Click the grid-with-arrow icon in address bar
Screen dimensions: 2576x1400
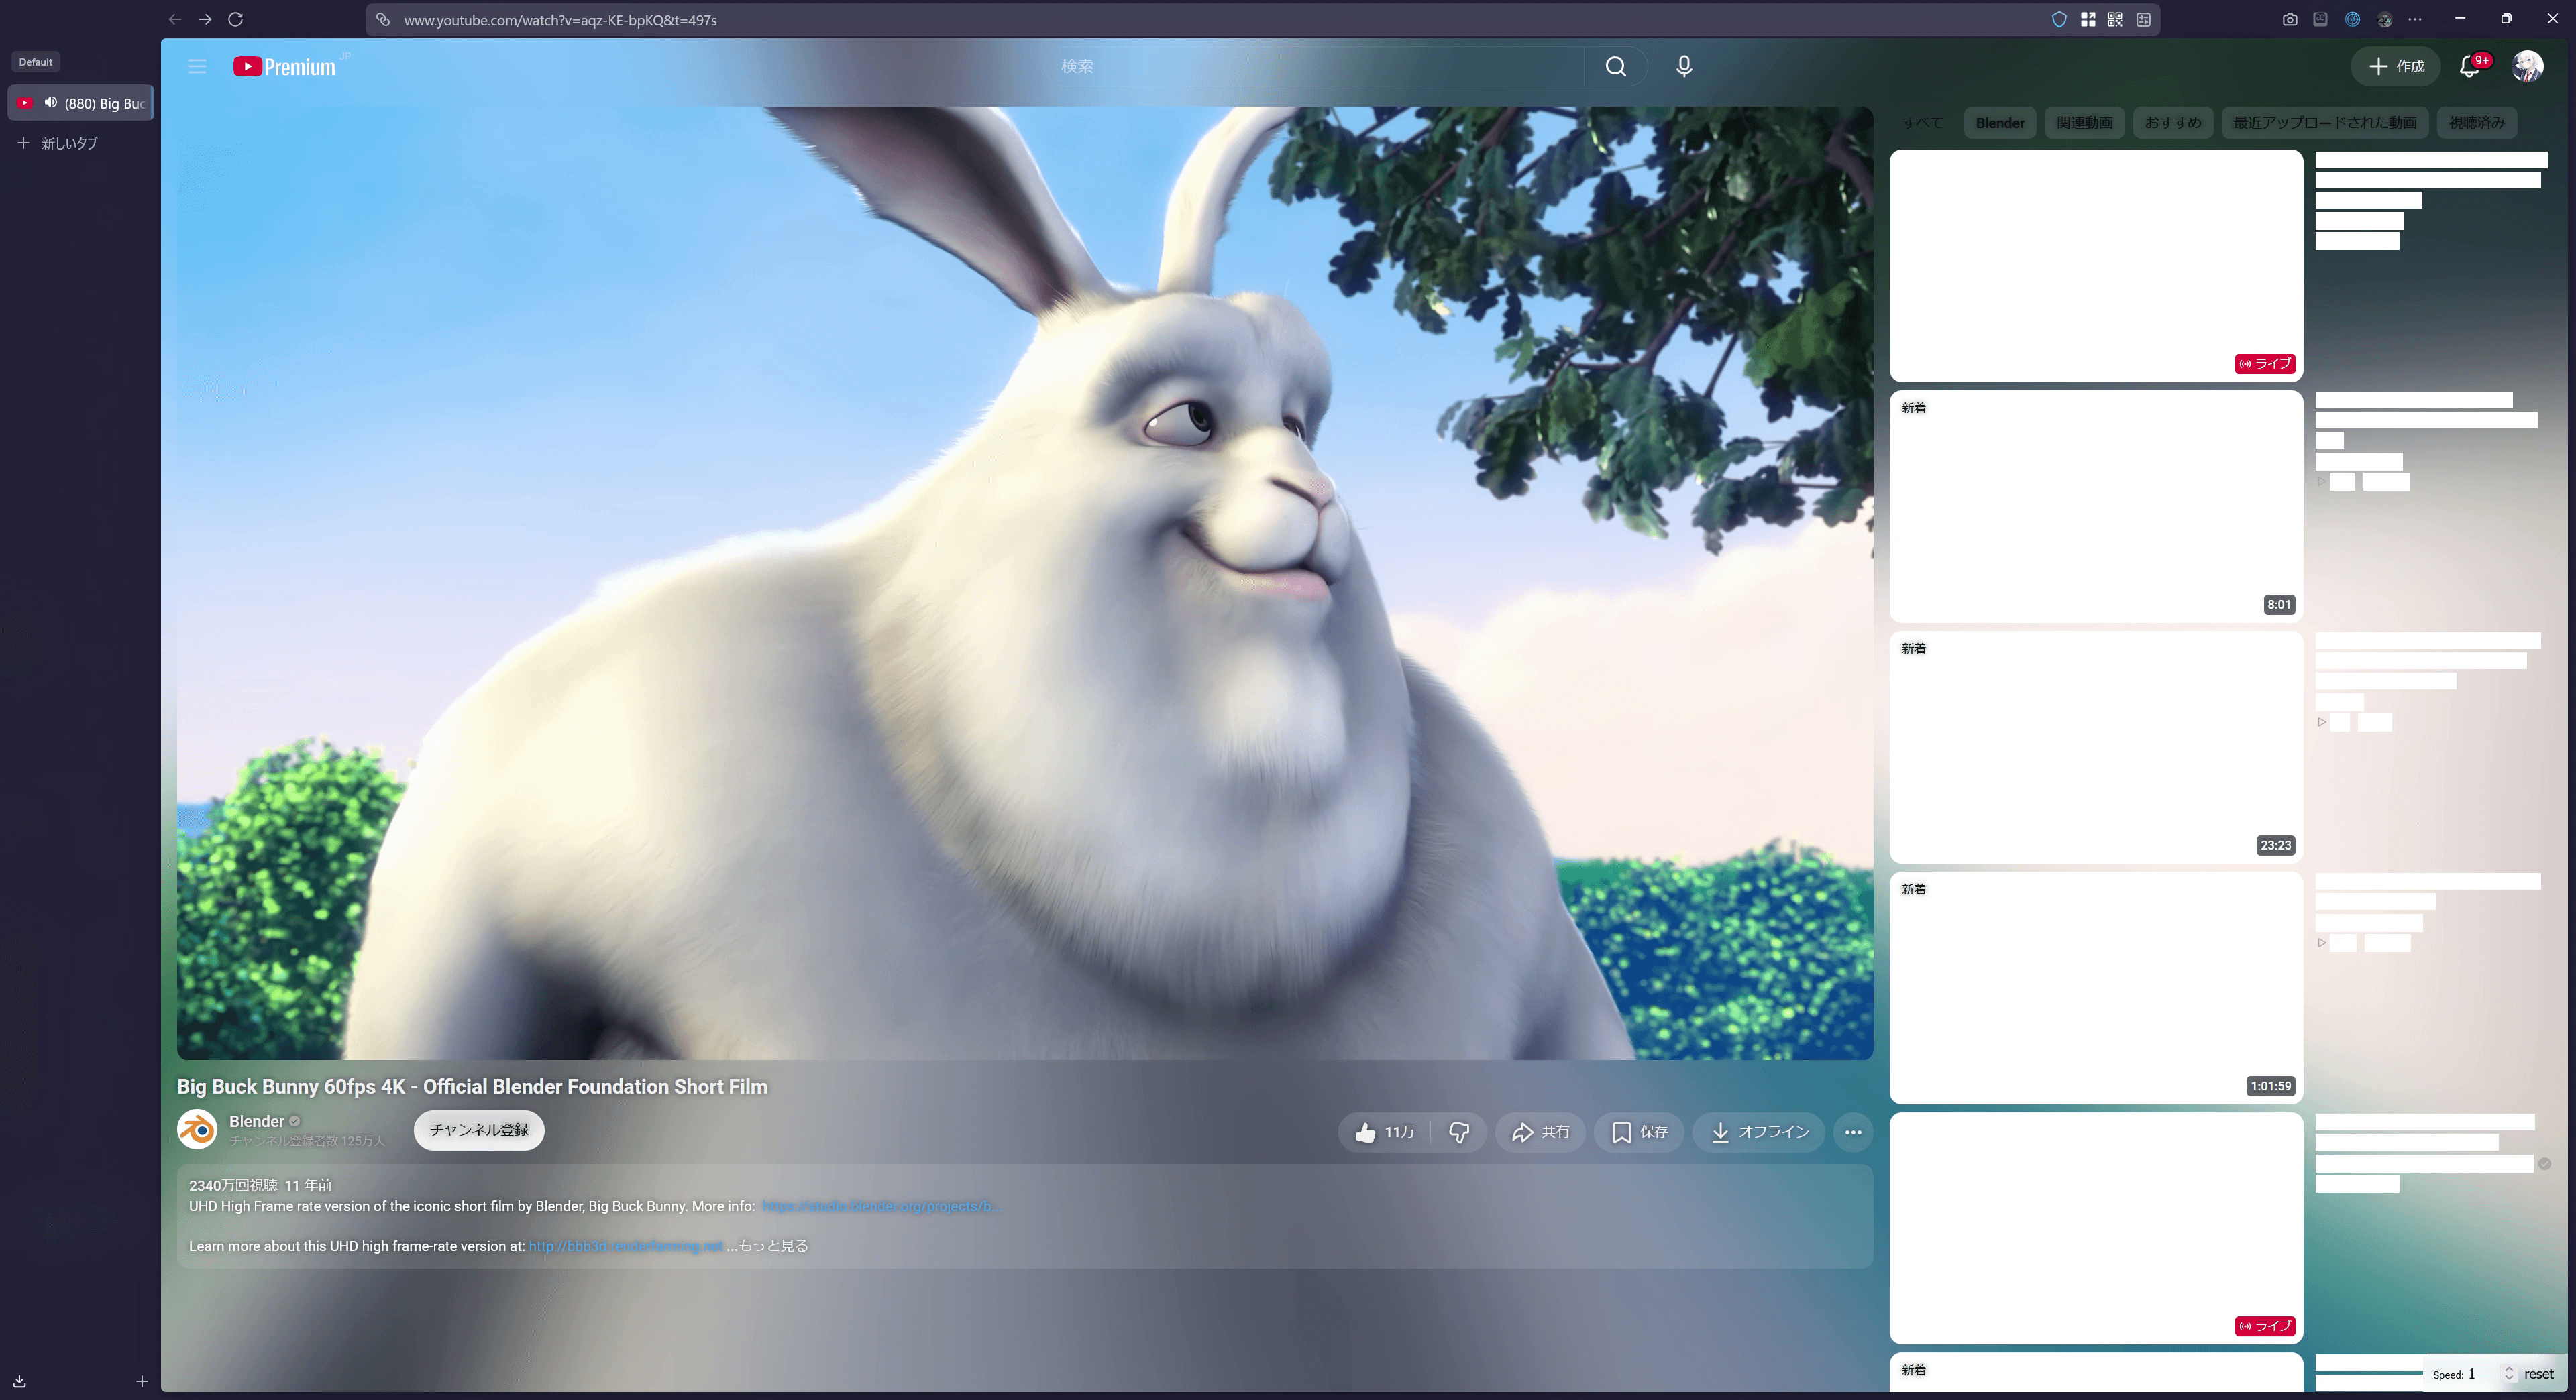[x=2088, y=19]
